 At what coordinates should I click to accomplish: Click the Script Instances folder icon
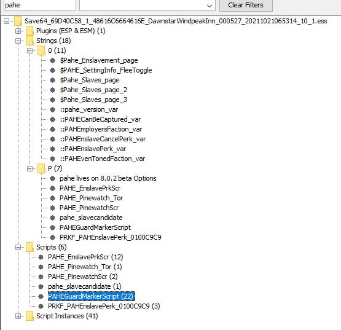[x=29, y=316]
